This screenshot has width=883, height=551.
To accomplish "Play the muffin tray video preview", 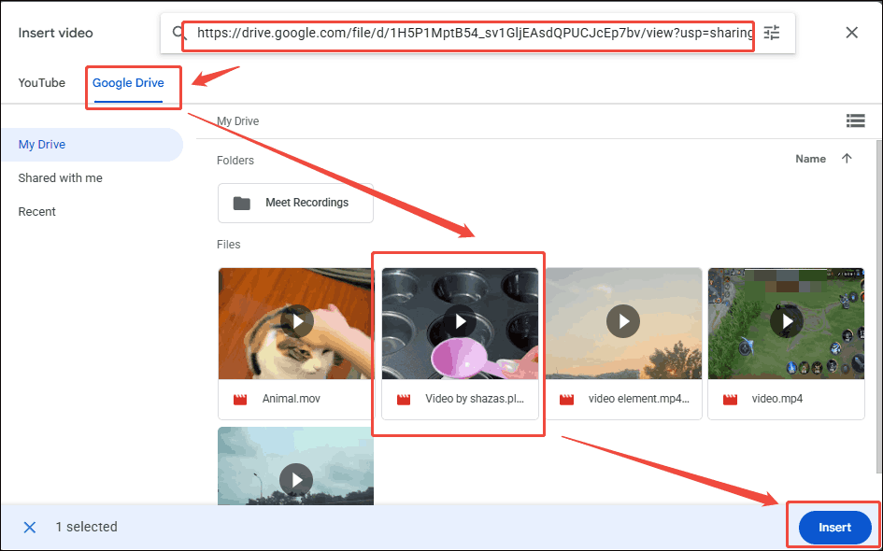I will pyautogui.click(x=460, y=321).
